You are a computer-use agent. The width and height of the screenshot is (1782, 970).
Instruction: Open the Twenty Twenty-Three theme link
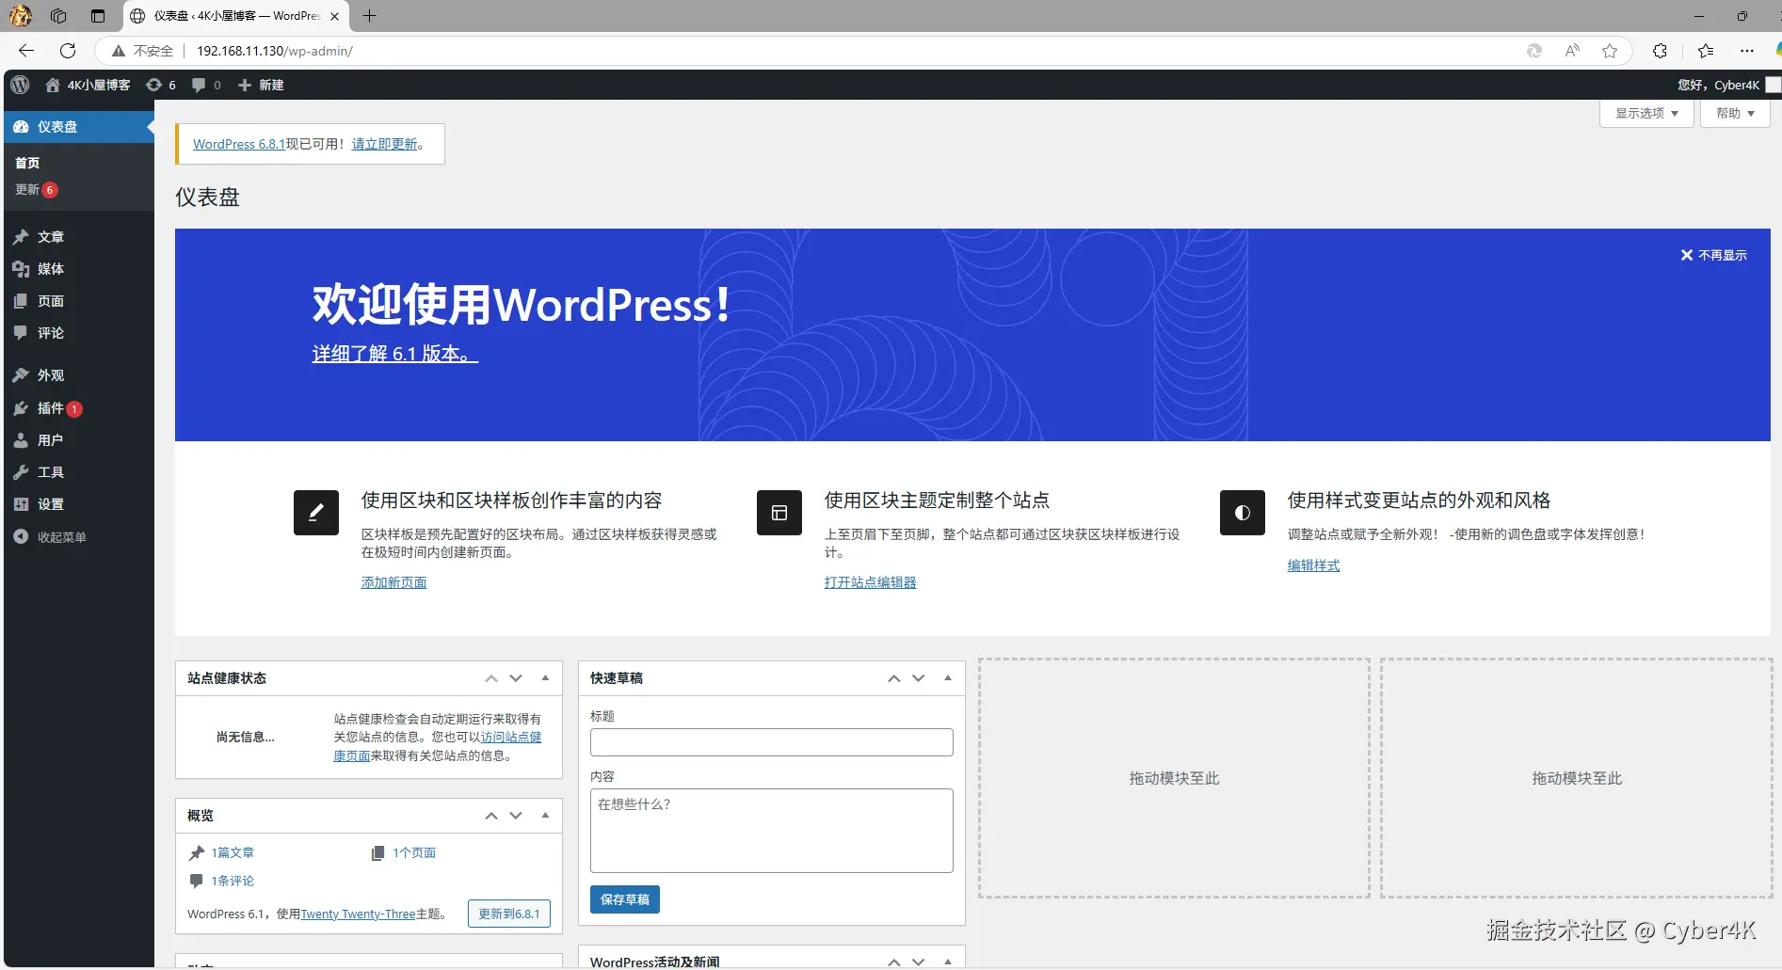358,914
